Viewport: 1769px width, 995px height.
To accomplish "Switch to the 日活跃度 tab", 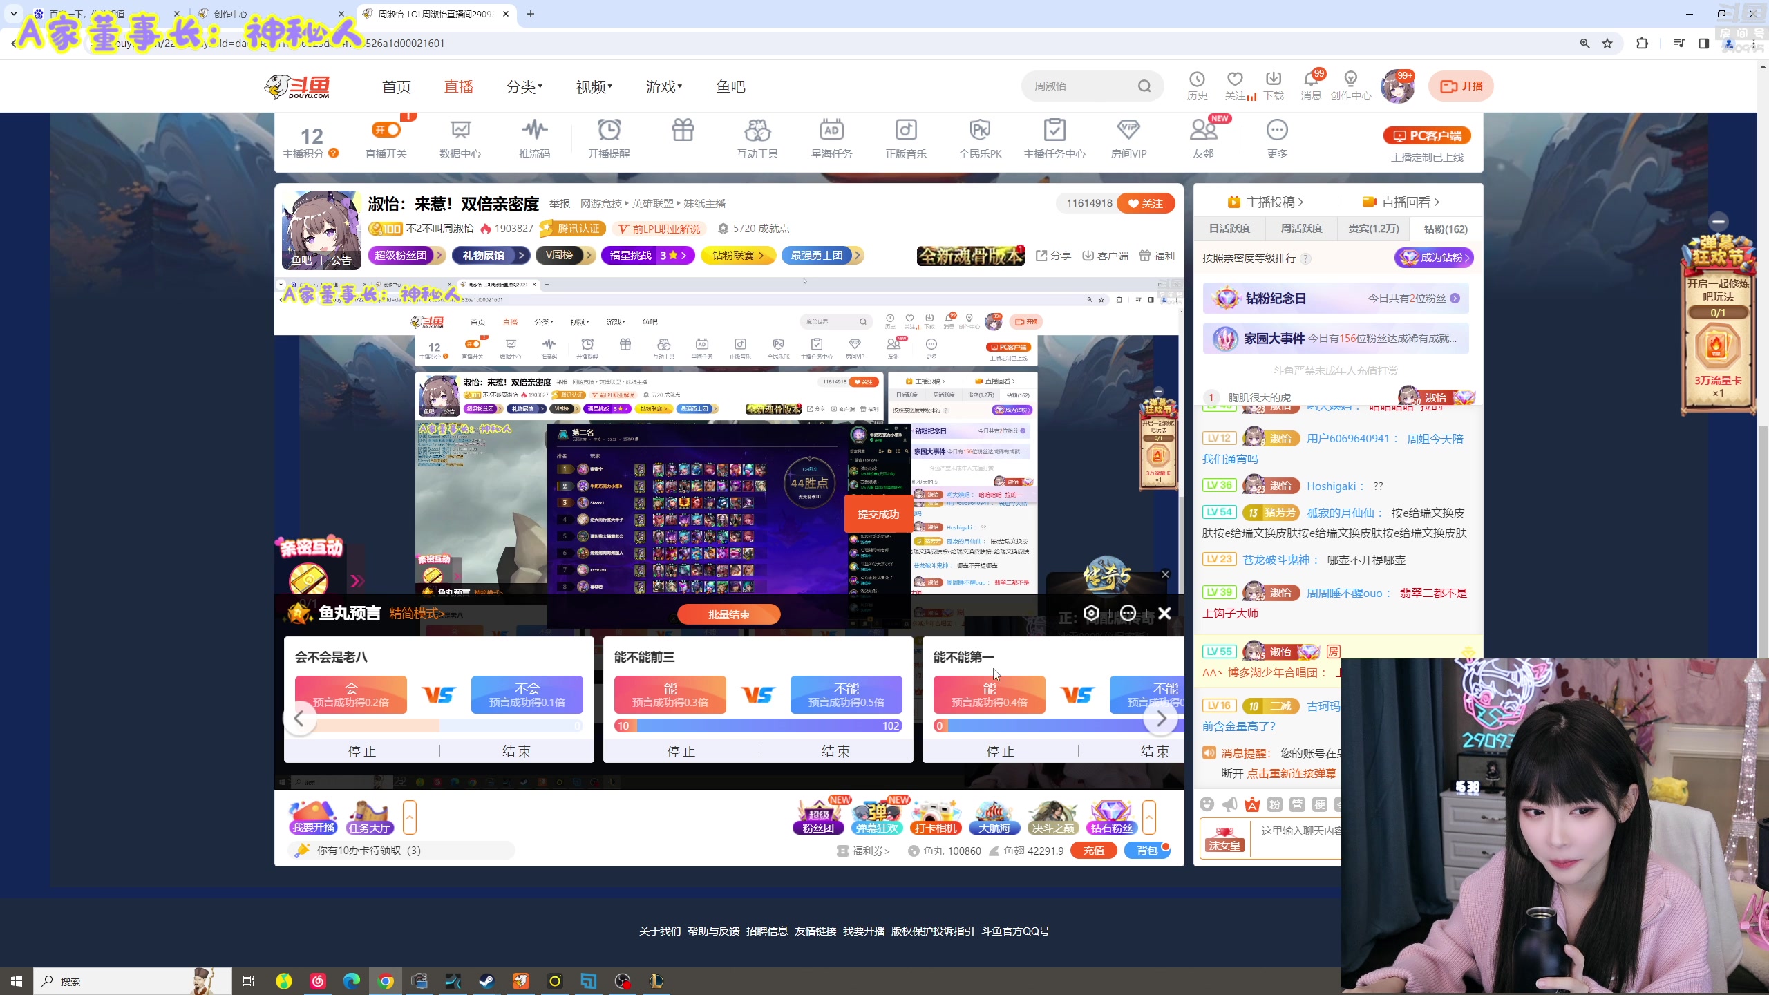I will tap(1229, 229).
